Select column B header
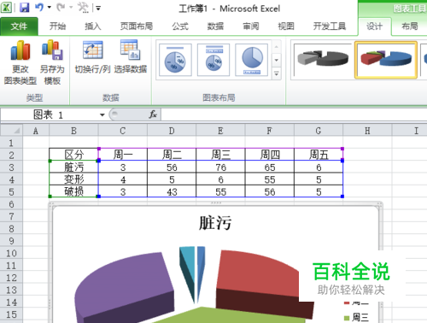427x323 pixels. pos(73,131)
